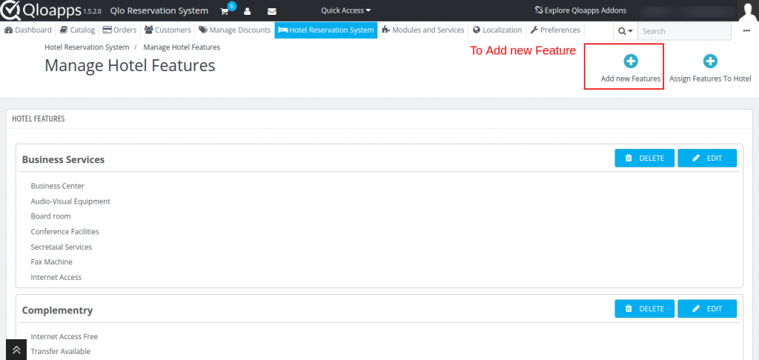Image resolution: width=759 pixels, height=360 pixels.
Task: Open the envelope messages icon
Action: pos(272,11)
